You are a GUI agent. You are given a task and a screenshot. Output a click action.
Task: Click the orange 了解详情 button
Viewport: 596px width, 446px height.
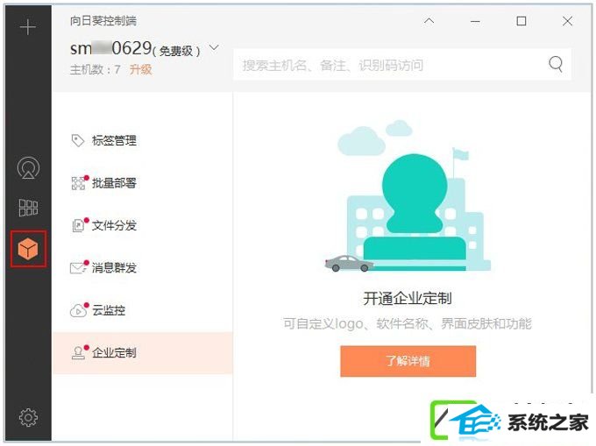(x=408, y=361)
